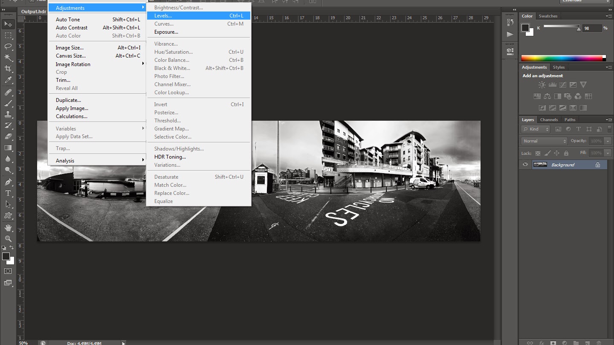Image resolution: width=614 pixels, height=345 pixels.
Task: Switch to the Swatches tab
Action: tap(548, 16)
